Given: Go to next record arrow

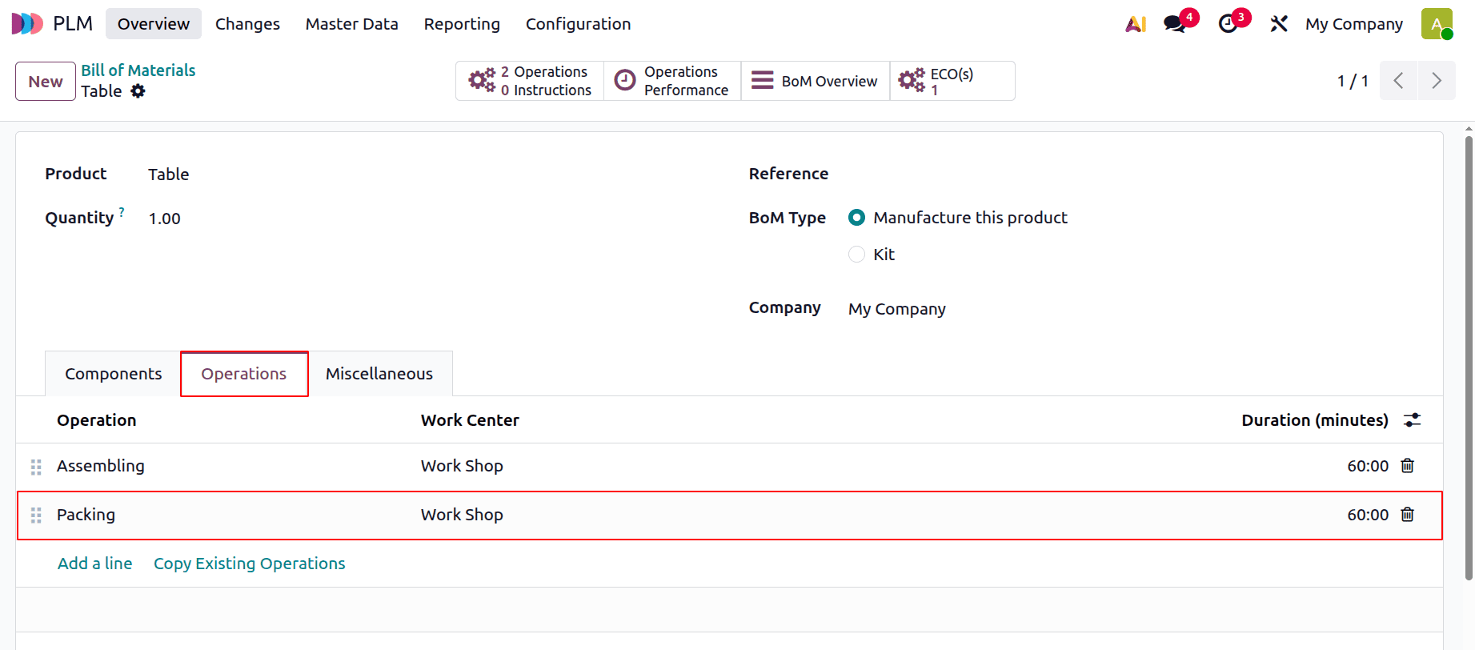Looking at the screenshot, I should coord(1437,81).
